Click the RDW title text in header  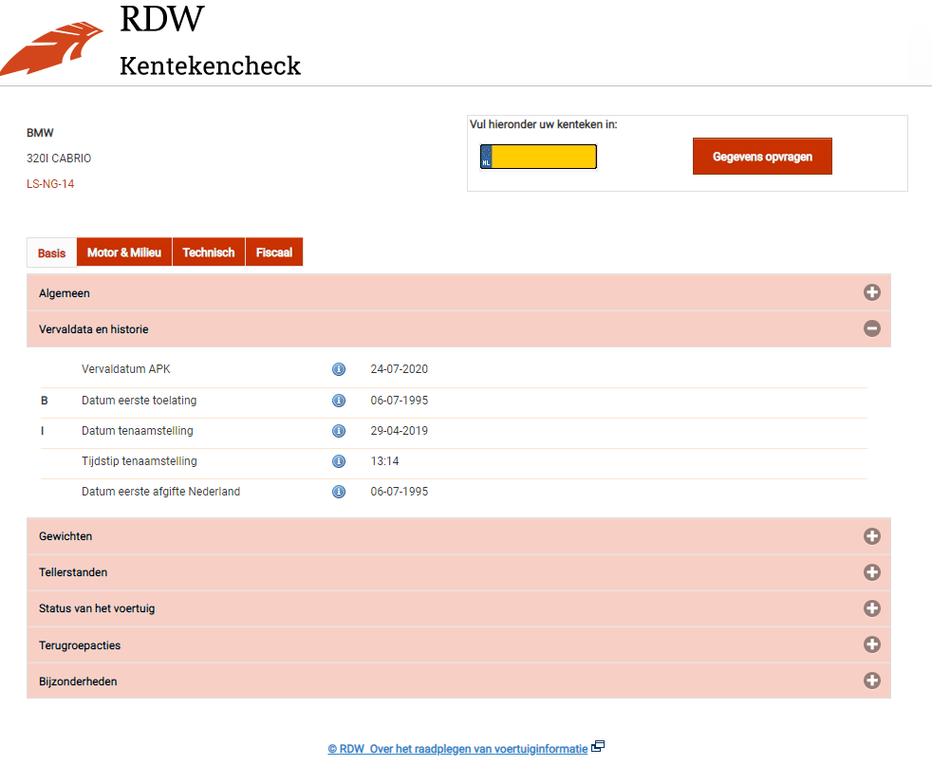click(161, 18)
